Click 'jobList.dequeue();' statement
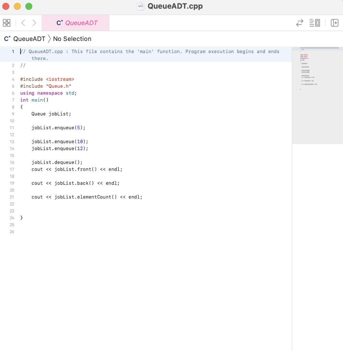 coord(57,162)
